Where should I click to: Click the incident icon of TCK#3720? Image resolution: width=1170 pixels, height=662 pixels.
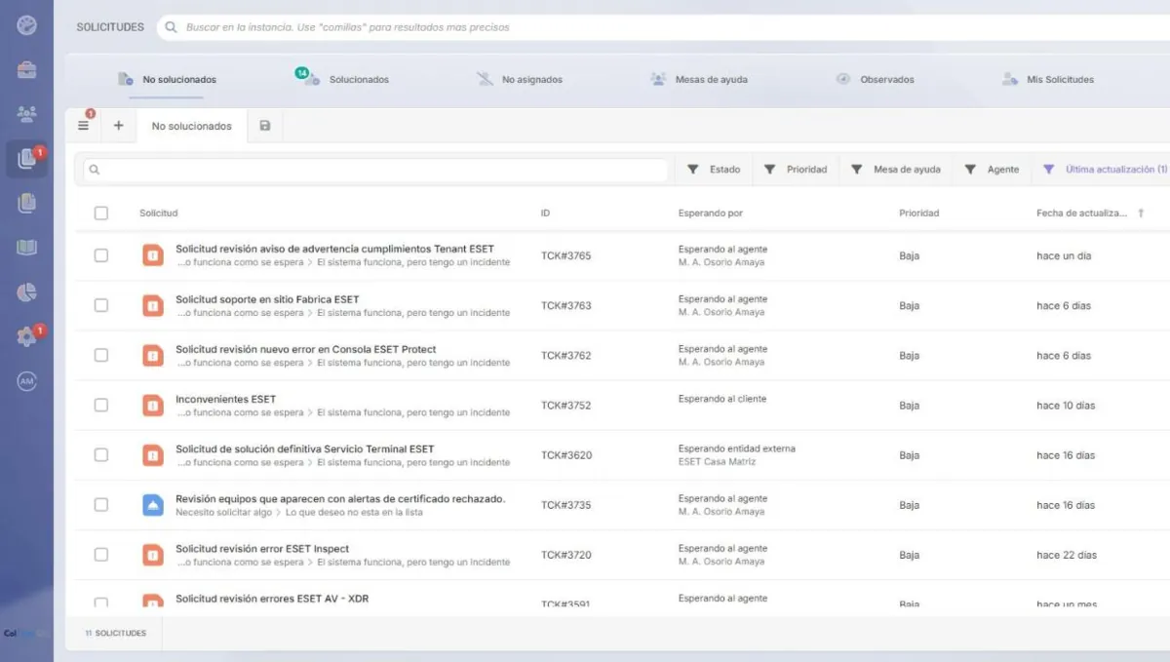(x=153, y=554)
